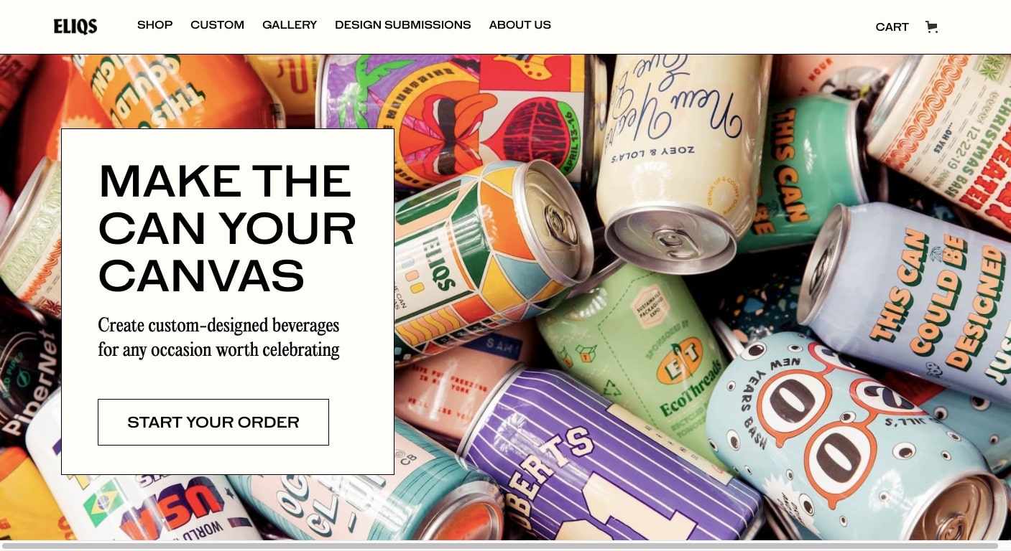Open the DESIGN SUBMISSIONS page
The width and height of the screenshot is (1011, 551).
click(403, 25)
